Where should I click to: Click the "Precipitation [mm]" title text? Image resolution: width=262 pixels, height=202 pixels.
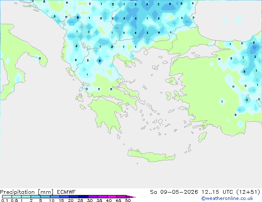[x=27, y=192]
